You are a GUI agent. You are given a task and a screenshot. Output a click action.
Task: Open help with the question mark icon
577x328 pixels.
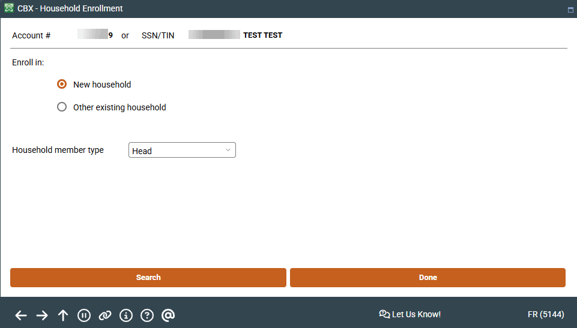click(147, 315)
